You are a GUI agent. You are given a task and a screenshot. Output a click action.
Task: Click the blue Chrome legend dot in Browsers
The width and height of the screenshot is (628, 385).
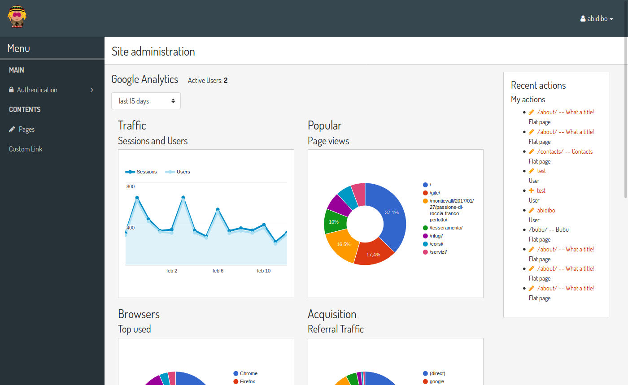(235, 373)
